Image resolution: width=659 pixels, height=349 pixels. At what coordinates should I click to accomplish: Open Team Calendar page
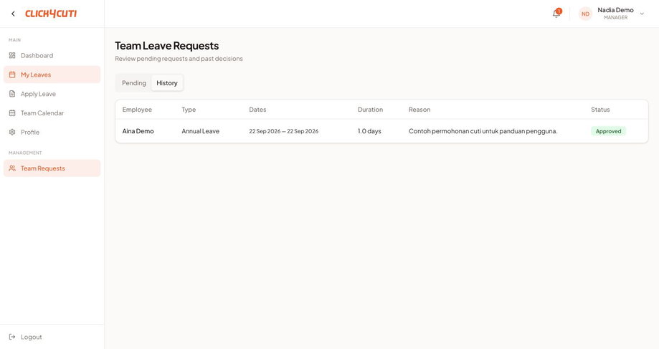pyautogui.click(x=52, y=113)
